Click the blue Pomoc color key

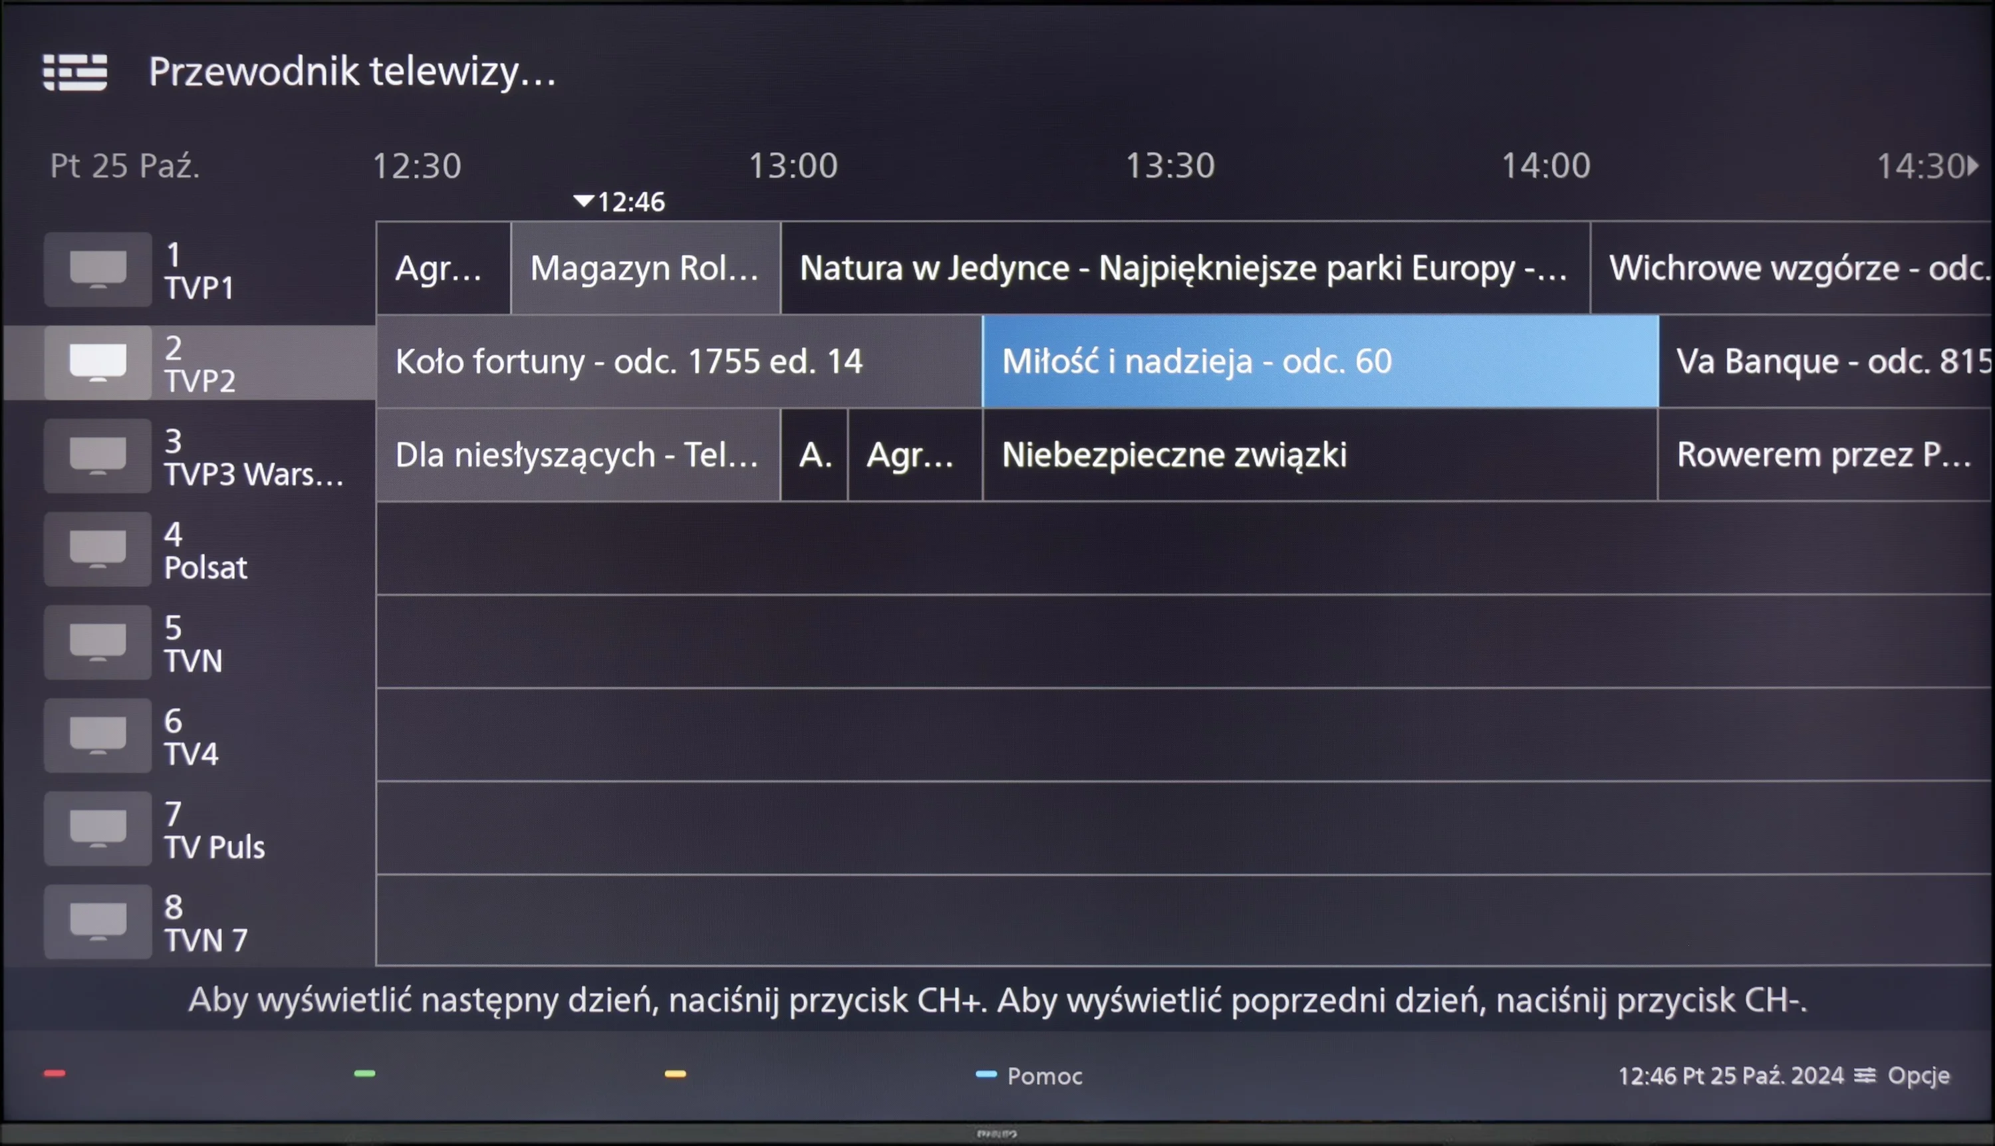[x=986, y=1074]
